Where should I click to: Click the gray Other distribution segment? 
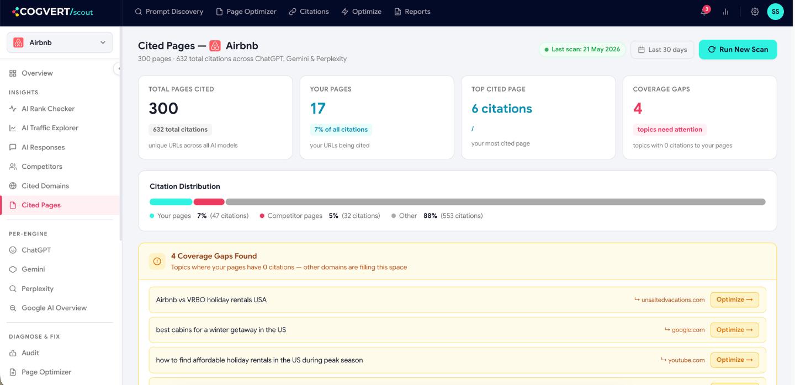point(496,202)
